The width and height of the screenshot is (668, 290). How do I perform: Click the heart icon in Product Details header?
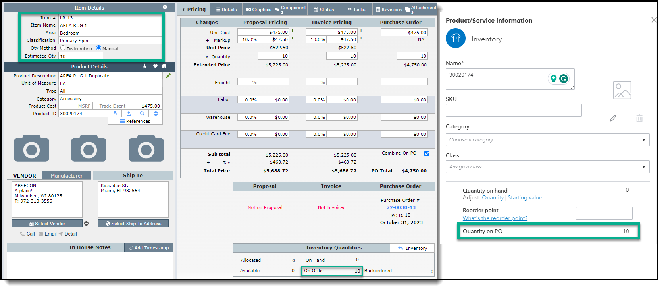tap(155, 66)
